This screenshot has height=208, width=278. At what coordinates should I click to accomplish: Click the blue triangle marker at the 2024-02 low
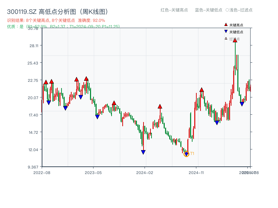(143, 152)
